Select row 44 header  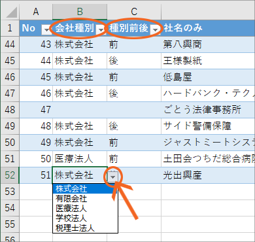[10, 44]
